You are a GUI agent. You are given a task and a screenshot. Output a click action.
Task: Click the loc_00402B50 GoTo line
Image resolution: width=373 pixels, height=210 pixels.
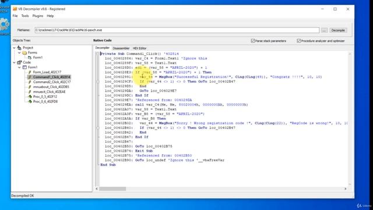(139, 146)
